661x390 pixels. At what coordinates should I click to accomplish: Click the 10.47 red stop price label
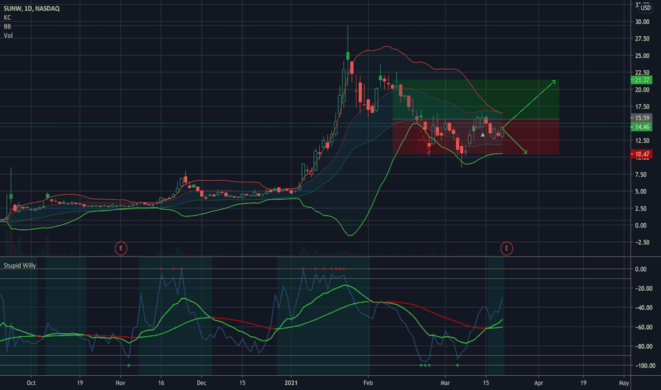point(642,155)
